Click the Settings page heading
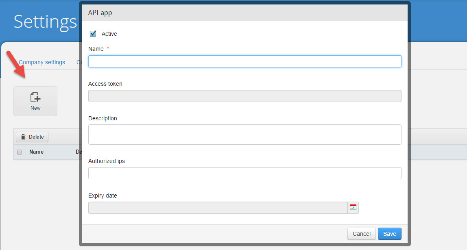 coord(45,22)
